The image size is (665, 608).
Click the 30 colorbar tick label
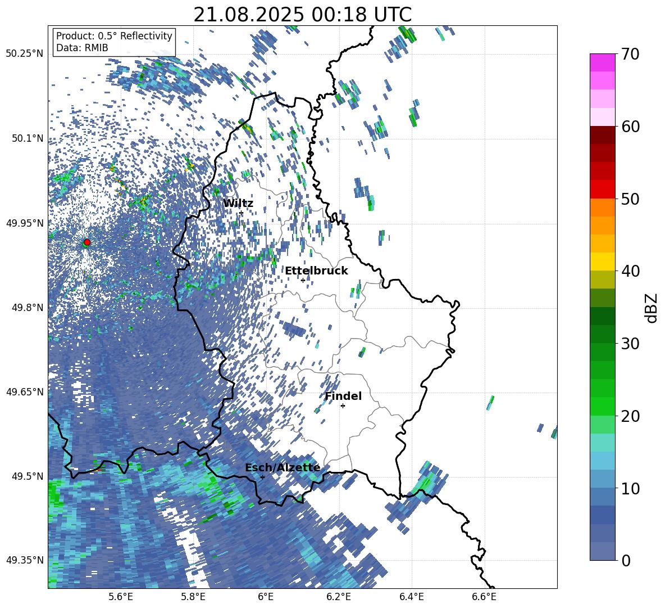[x=630, y=344]
